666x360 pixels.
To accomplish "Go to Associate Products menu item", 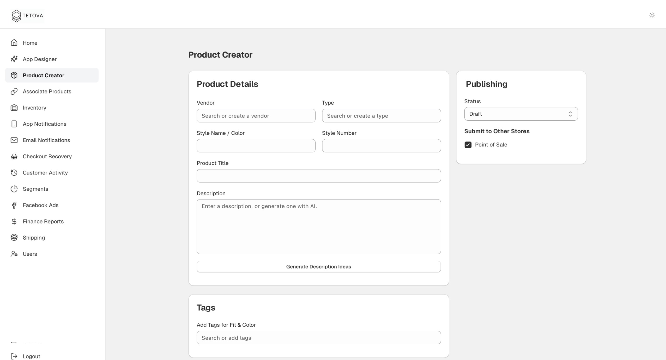I will point(47,91).
